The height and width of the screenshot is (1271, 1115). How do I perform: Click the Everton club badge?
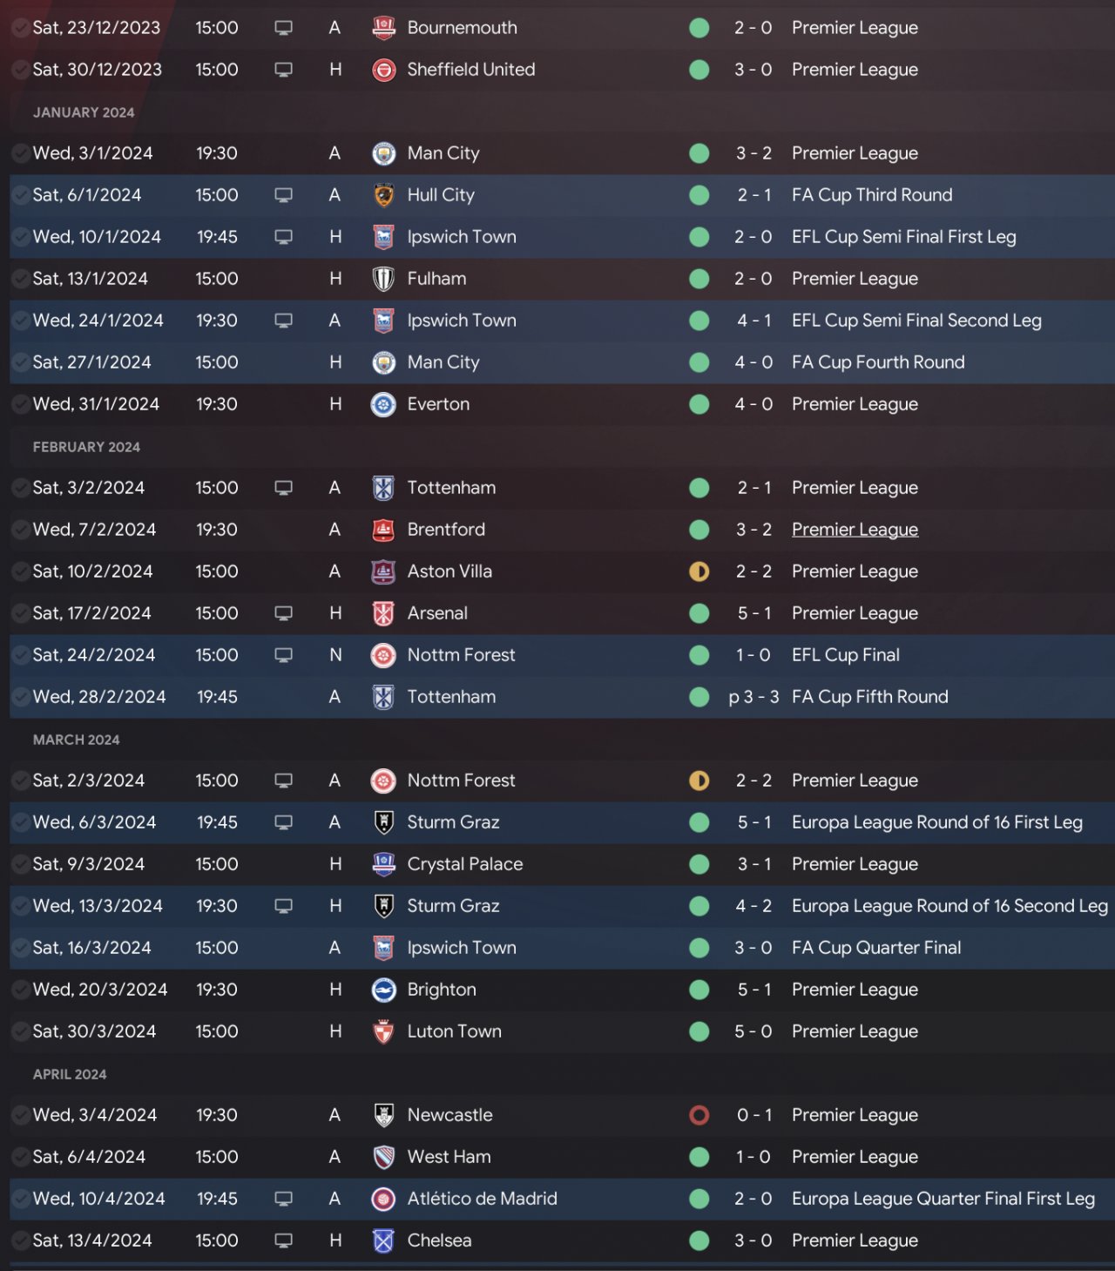pyautogui.click(x=383, y=404)
